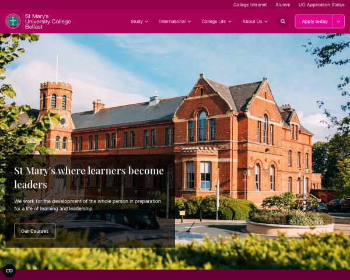The image size is (350, 280).
Task: Expand the Study menu
Action: (139, 22)
